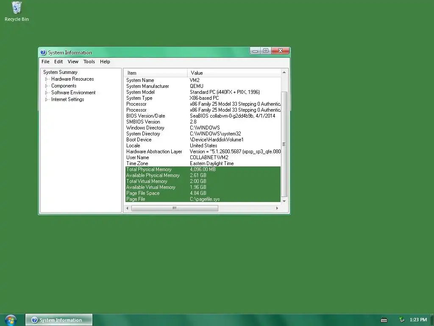Select the User Name row
The height and width of the screenshot is (326, 434).
click(x=203, y=157)
